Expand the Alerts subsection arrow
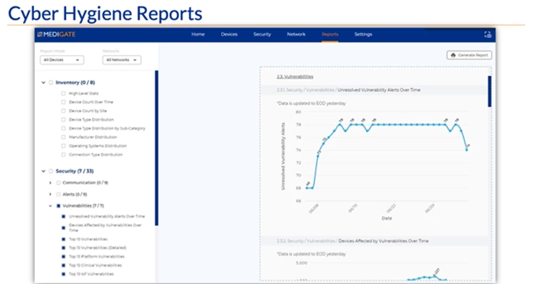 pos(50,194)
